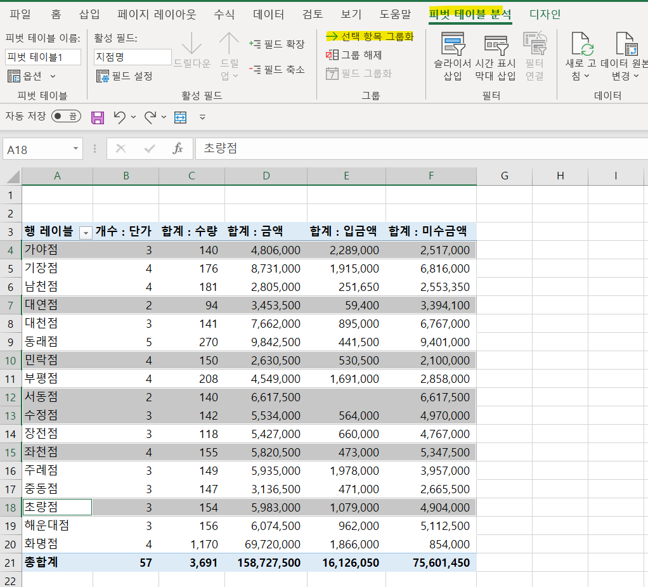Open the undo history dropdown arrow
This screenshot has height=587, width=648.
tap(134, 117)
